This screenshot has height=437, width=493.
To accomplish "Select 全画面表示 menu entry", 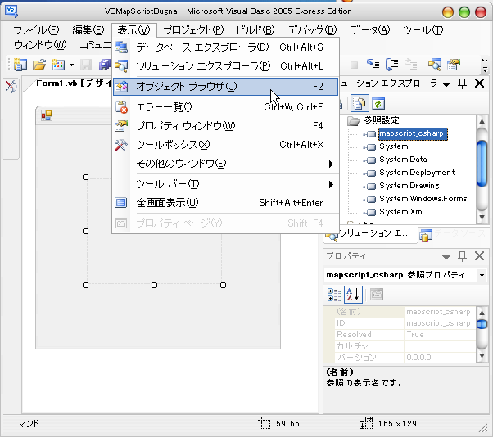I will [225, 203].
